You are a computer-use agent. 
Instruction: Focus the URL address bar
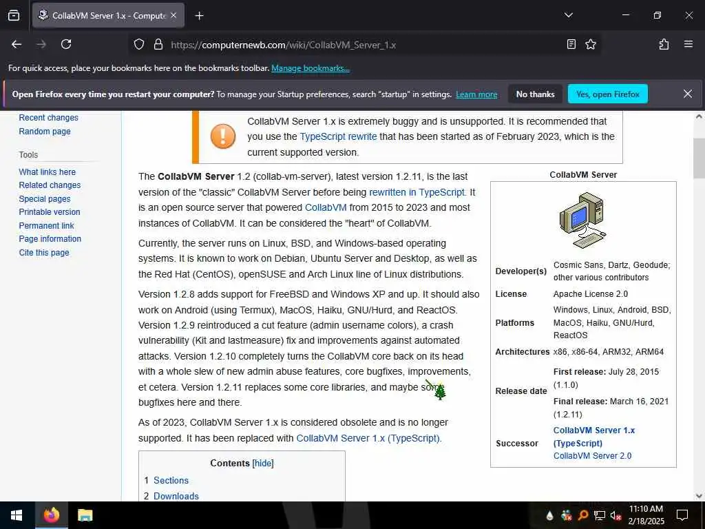(364, 45)
